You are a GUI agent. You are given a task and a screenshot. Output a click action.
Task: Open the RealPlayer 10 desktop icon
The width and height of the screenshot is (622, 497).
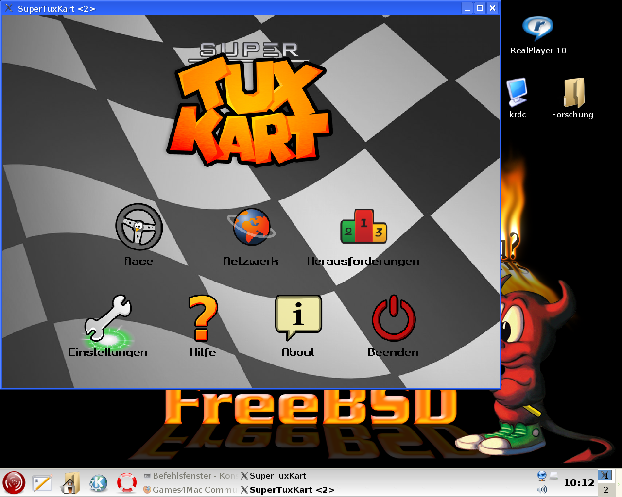pos(538,29)
